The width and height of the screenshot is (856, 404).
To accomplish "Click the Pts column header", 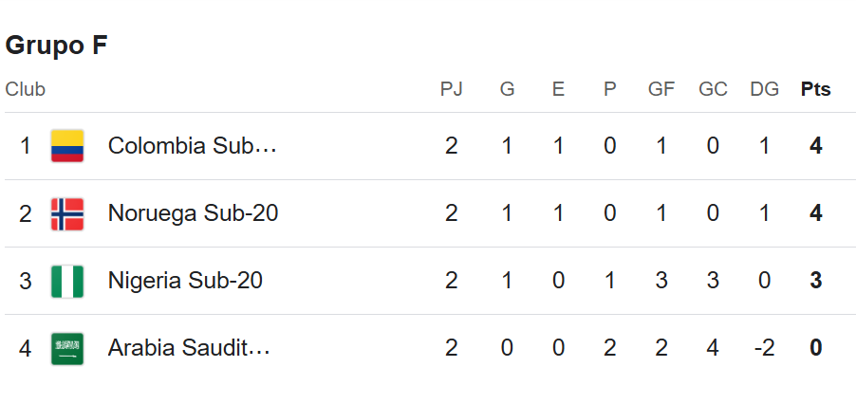I will click(x=815, y=89).
